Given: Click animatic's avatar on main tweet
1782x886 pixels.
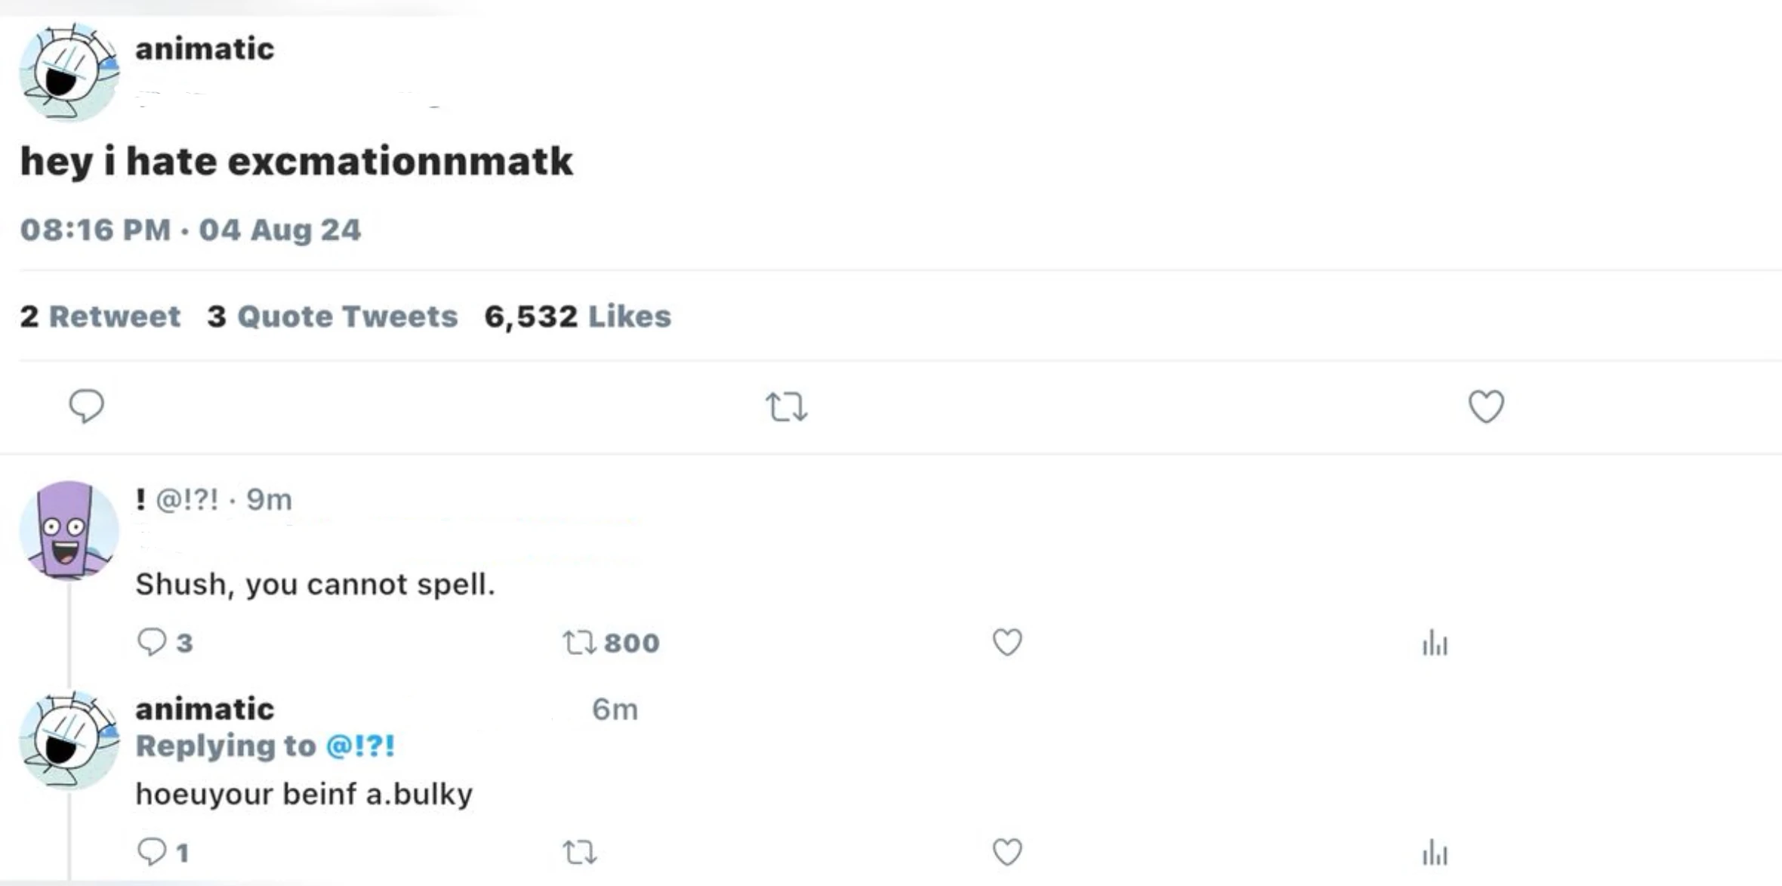Looking at the screenshot, I should click(69, 72).
